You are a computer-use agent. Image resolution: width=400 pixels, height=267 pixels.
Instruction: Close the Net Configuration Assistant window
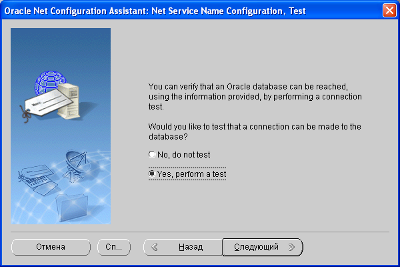389,11
